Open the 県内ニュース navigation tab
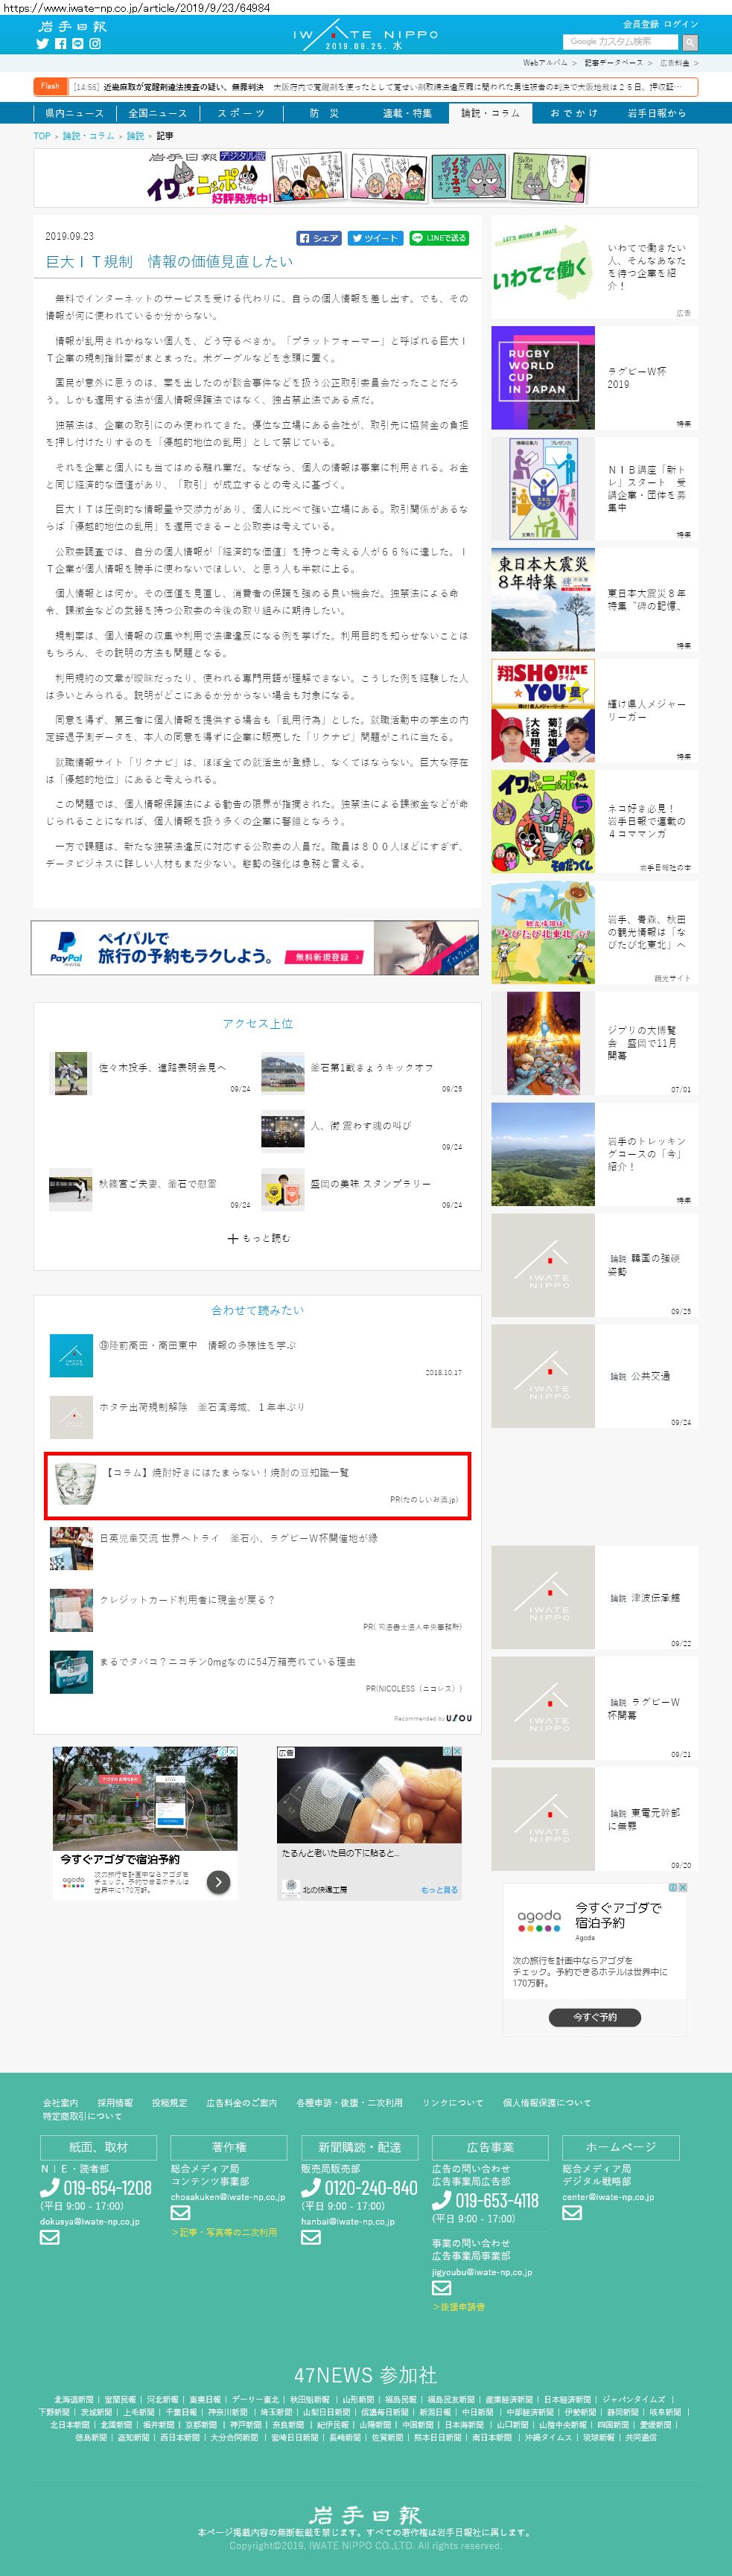Viewport: 732px width, 2576px height. tap(74, 113)
